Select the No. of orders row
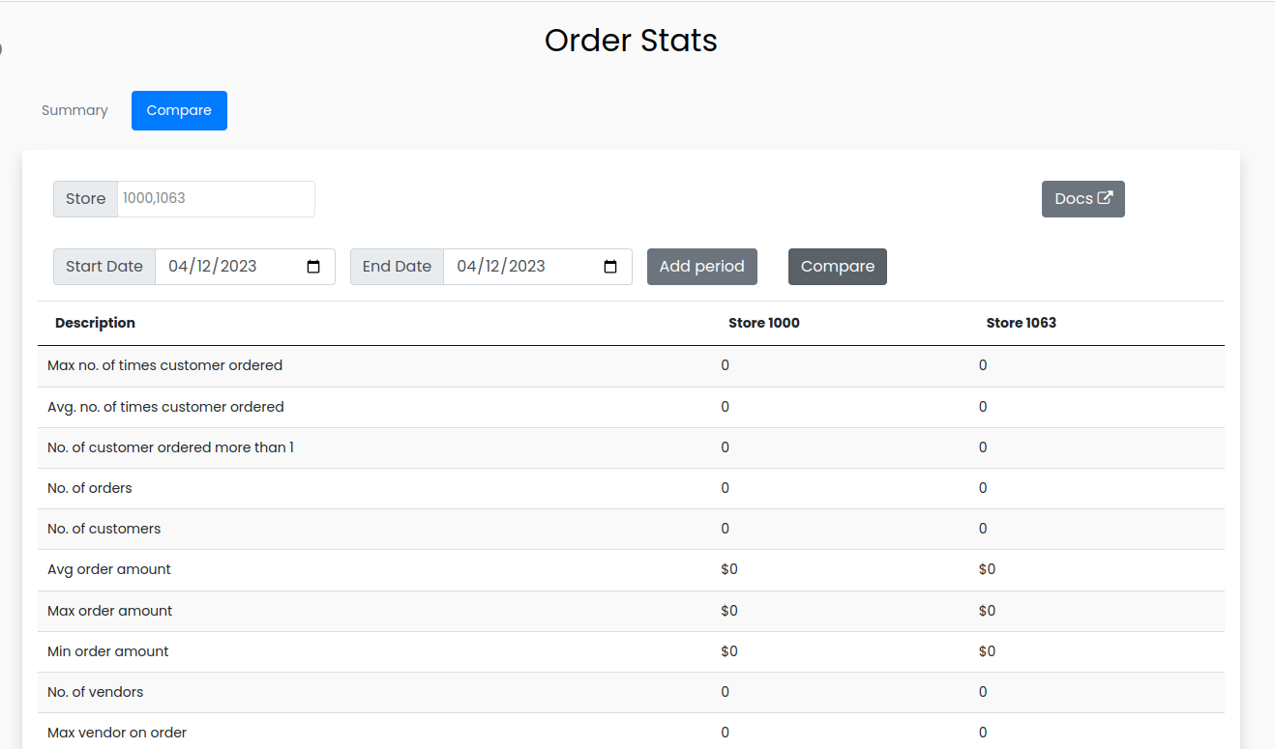 click(x=90, y=488)
